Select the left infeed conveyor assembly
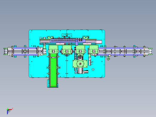Image resolution: width=156 pixels, height=117 pixels. click(25, 51)
